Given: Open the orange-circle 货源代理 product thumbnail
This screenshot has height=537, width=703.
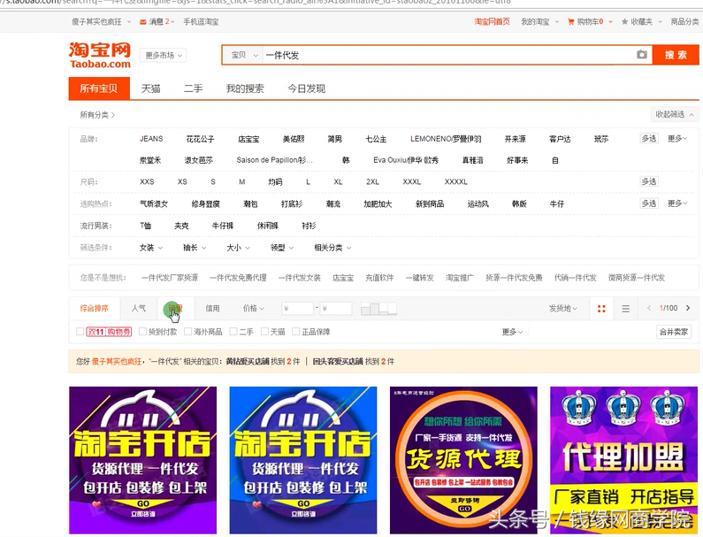Looking at the screenshot, I should coord(463,460).
